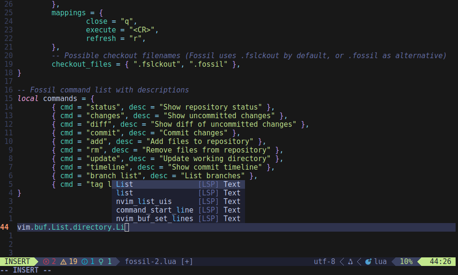The image size is (458, 275).
Task: Choose nvim_buf_set_lines from completion popup
Action: click(155, 219)
